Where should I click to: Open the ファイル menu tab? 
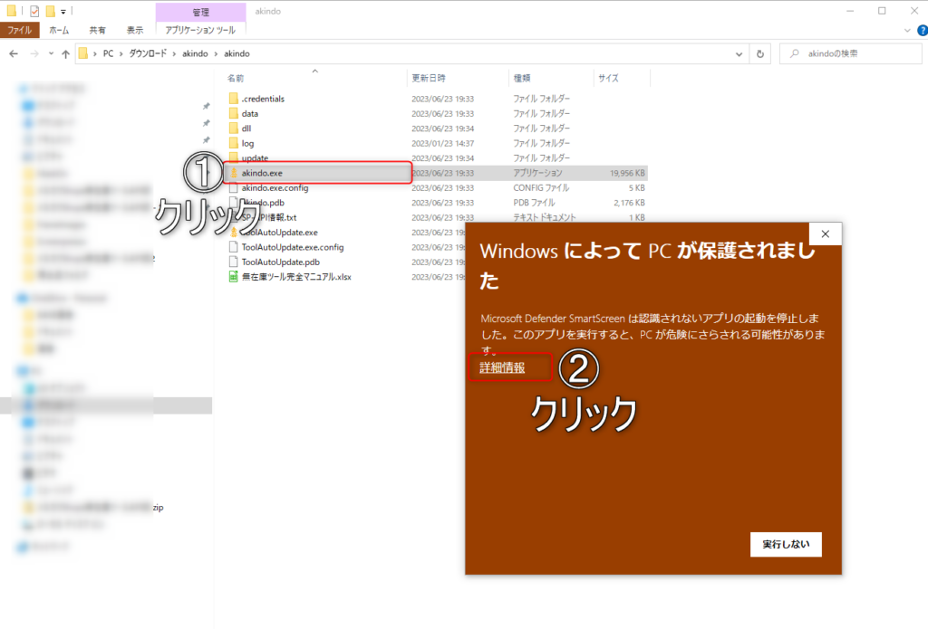click(x=20, y=30)
